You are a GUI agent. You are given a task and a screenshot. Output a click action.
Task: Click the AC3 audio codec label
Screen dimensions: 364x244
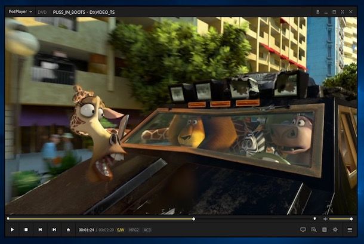coord(147,230)
